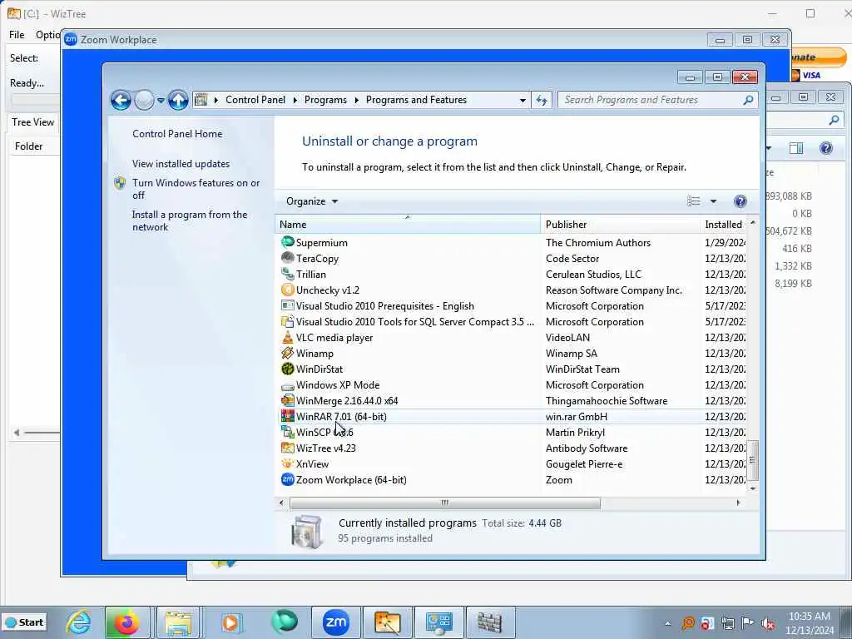This screenshot has width=852, height=639.
Task: Open the firewall brick wall taskbar icon
Action: click(489, 622)
